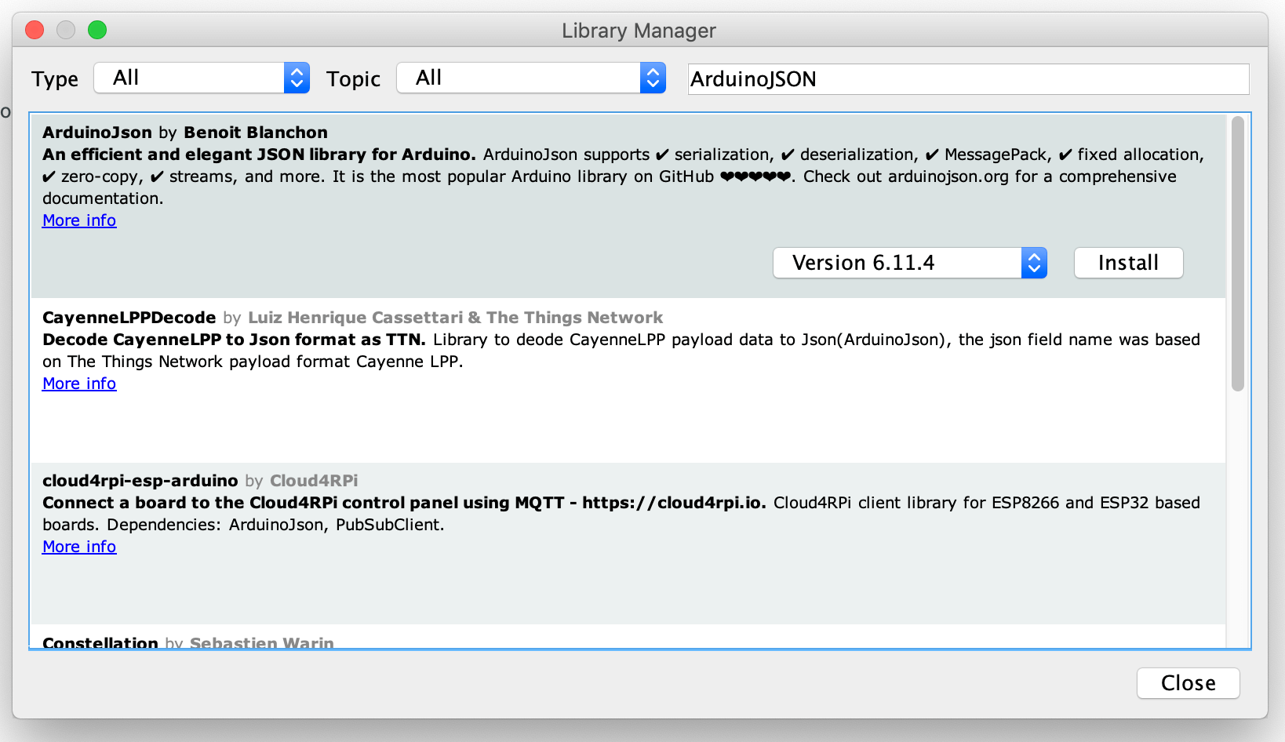Open More info link for cloud4rpi-esp-arduino
This screenshot has width=1285, height=742.
click(79, 547)
